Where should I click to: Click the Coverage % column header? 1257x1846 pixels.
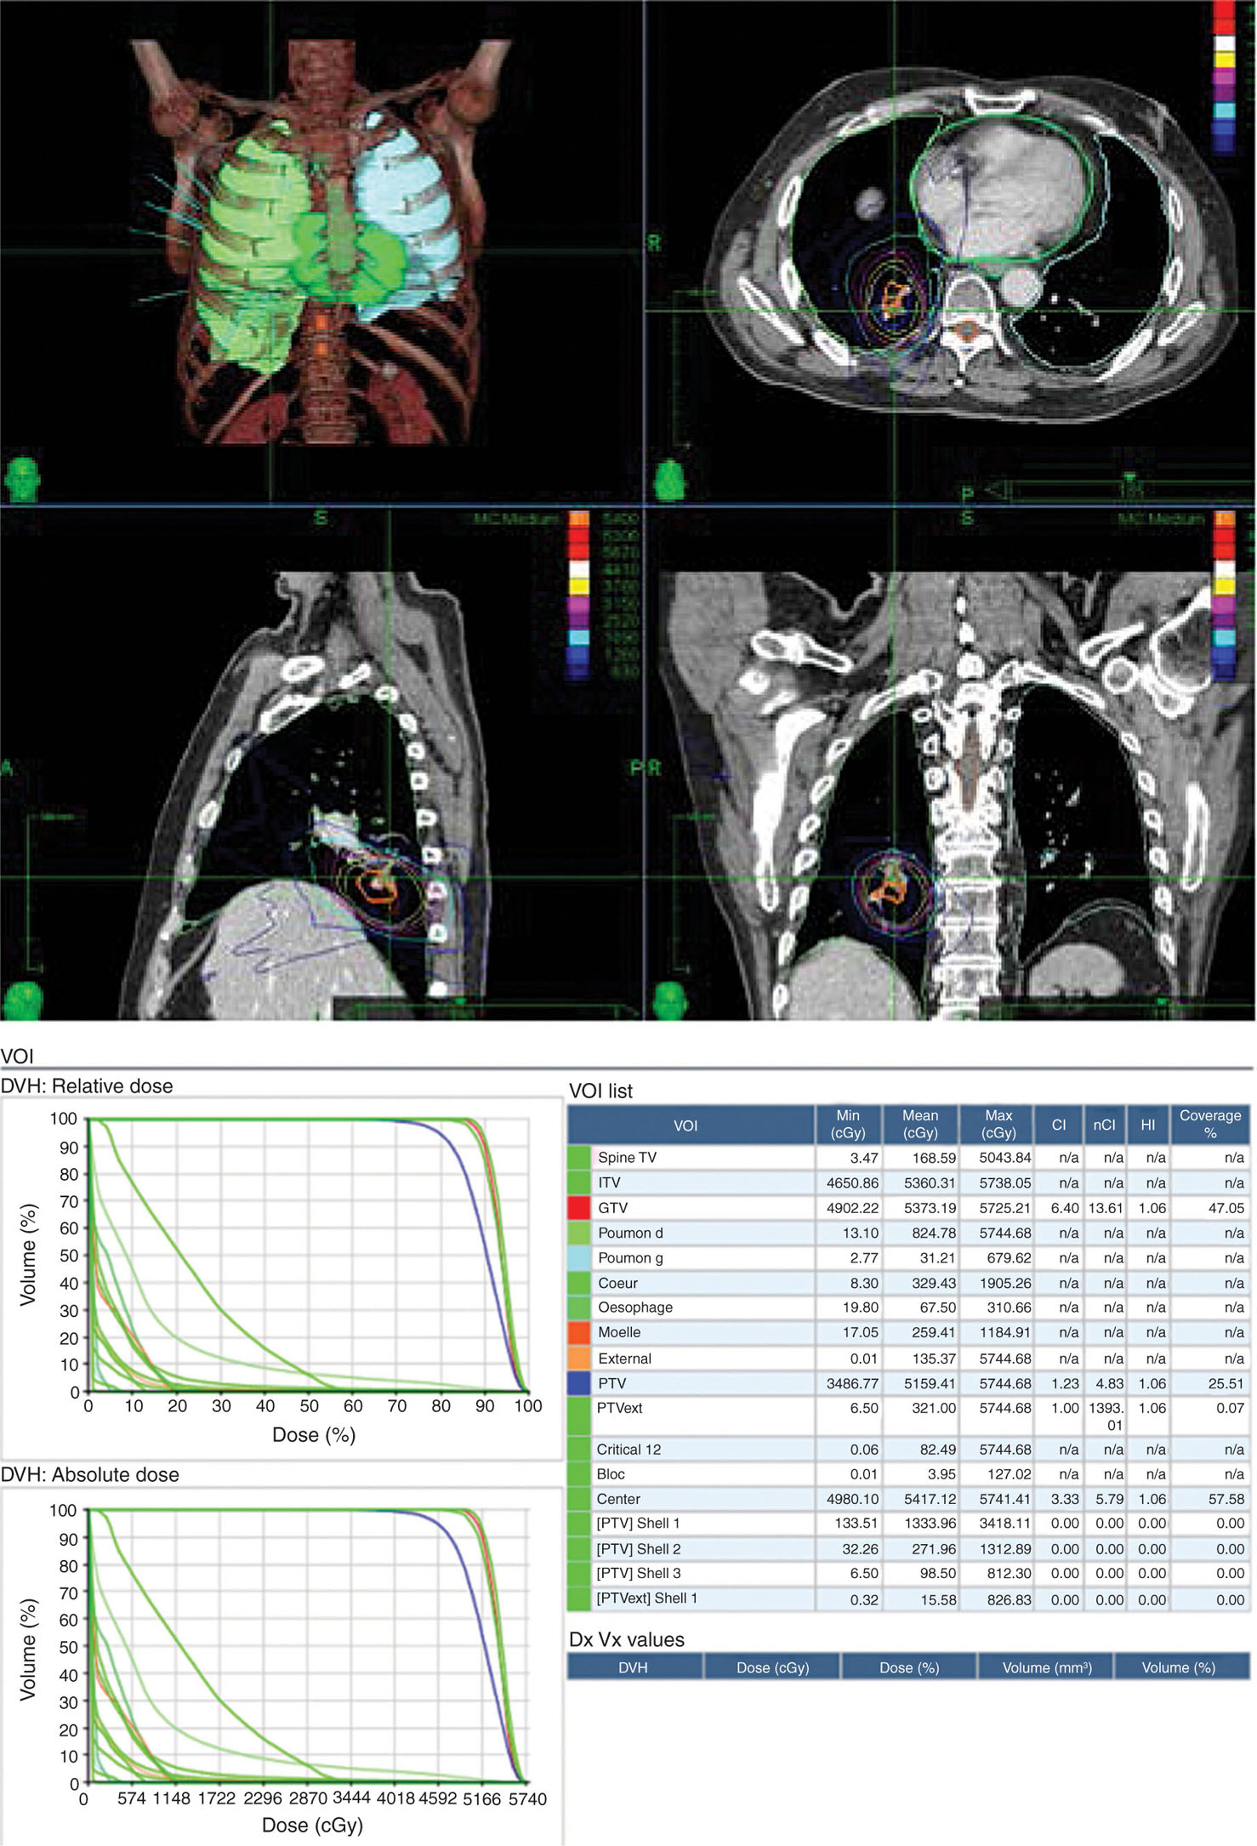[1209, 1124]
